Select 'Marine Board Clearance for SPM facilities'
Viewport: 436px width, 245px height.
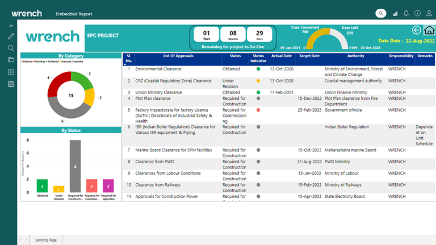point(174,150)
